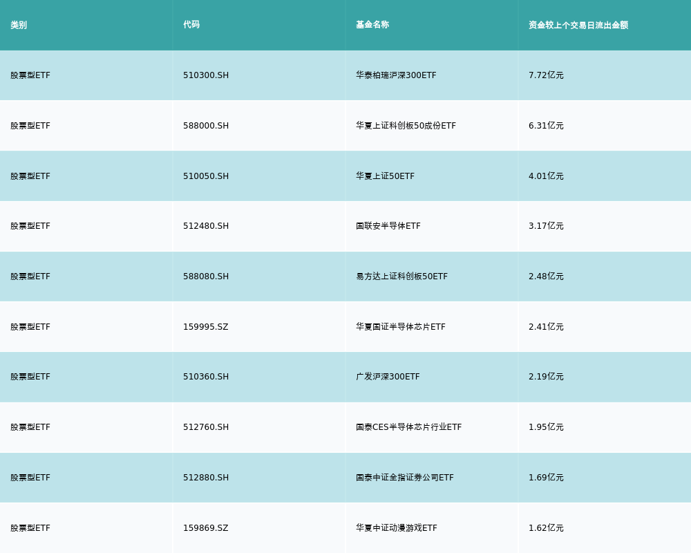Click fund name 国联安半导体ETF
The height and width of the screenshot is (553, 691).
tap(388, 226)
